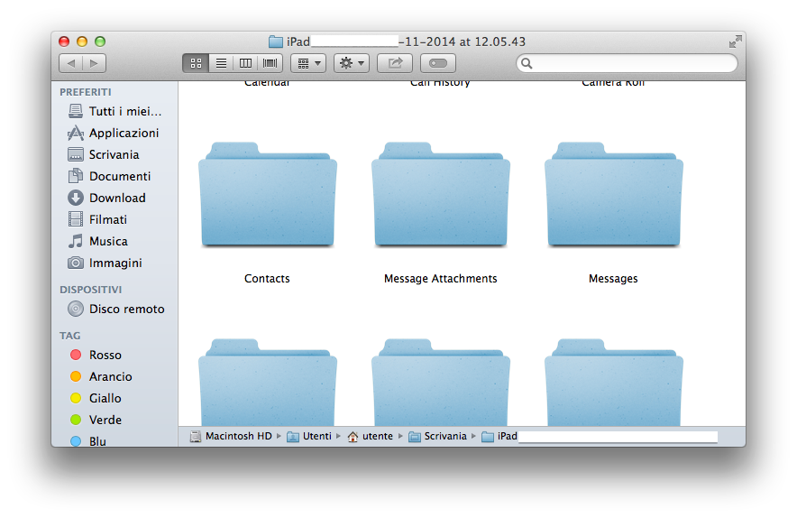Image resolution: width=797 pixels, height=518 pixels.
Task: Open the gear Action menu
Action: coord(352,63)
